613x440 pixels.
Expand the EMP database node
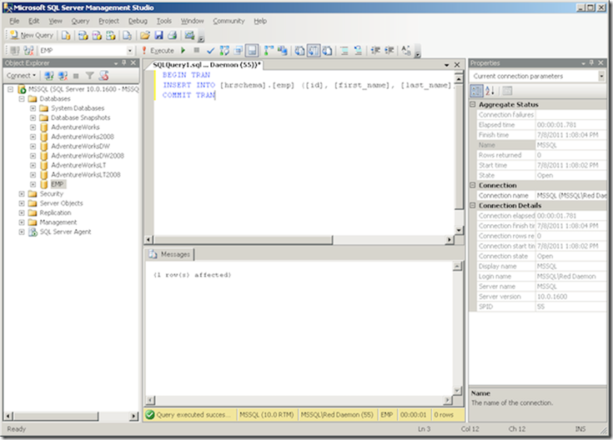(33, 184)
